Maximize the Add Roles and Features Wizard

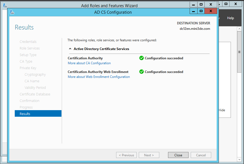[201, 5]
